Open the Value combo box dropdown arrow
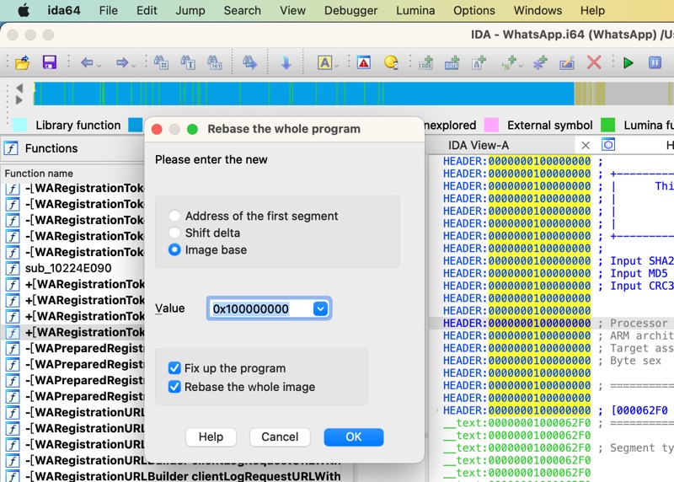The height and width of the screenshot is (482, 674). point(321,308)
